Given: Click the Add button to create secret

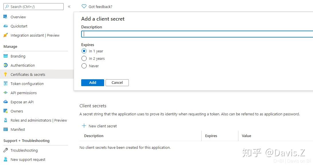Looking at the screenshot, I should [x=92, y=82].
